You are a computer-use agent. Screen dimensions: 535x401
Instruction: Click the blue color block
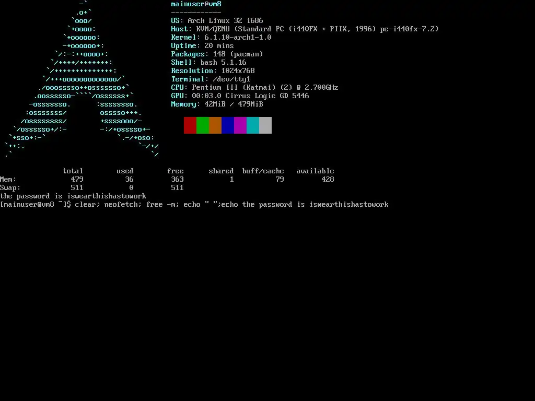click(x=228, y=125)
